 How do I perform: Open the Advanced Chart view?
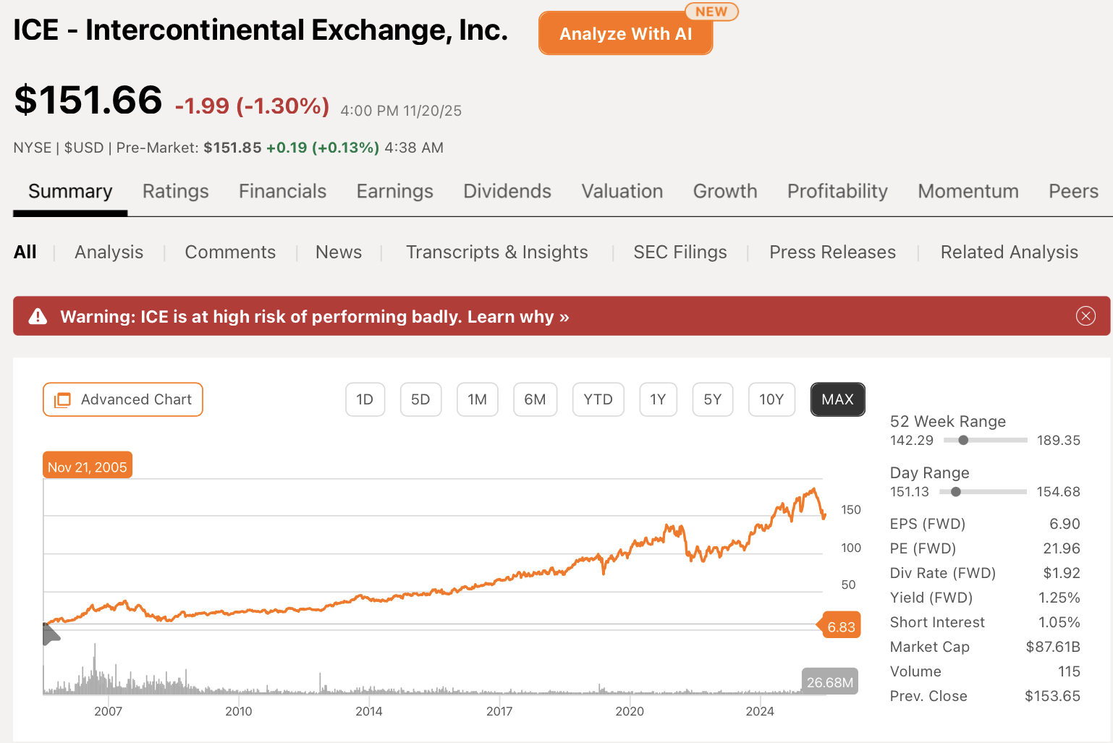(x=122, y=399)
